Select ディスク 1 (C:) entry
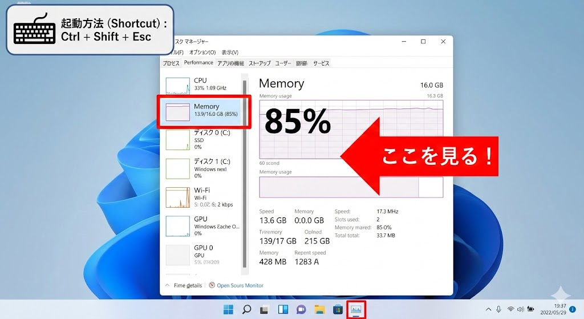The image size is (584, 319). (x=204, y=168)
